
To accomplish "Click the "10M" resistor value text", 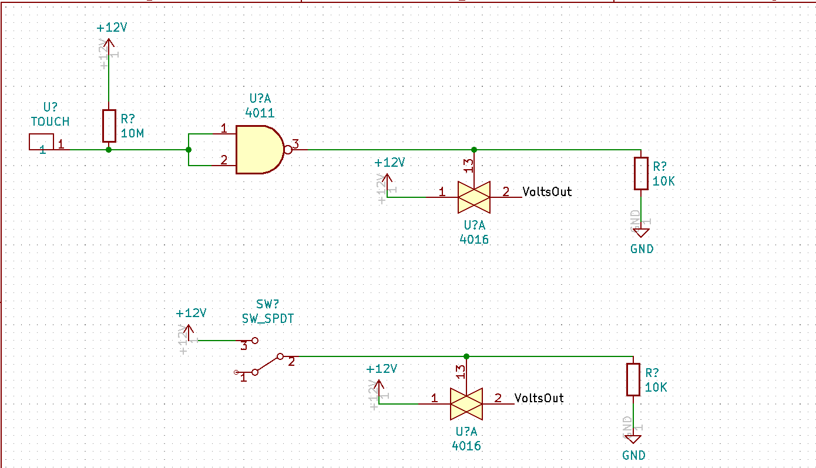I will [132, 134].
